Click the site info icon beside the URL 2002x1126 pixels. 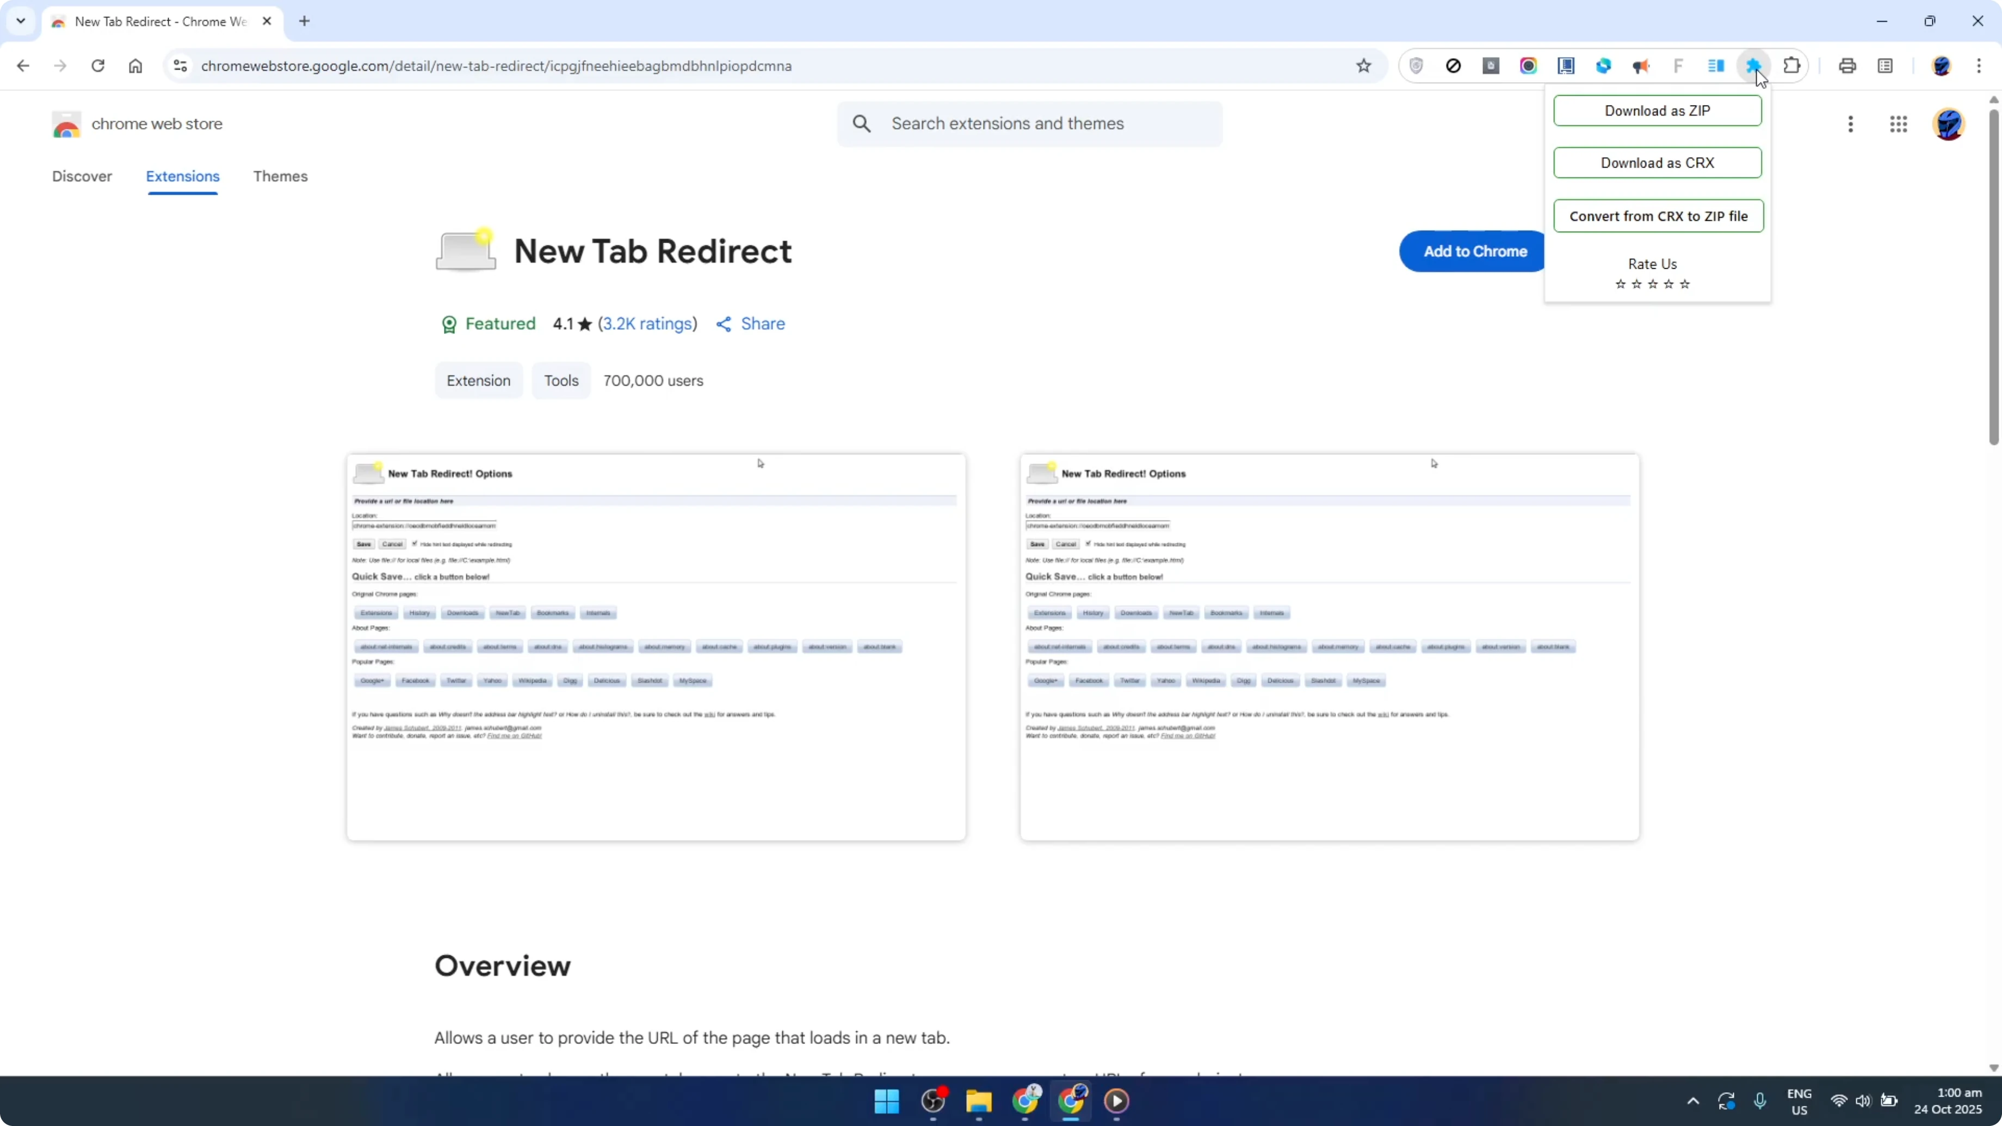point(180,65)
